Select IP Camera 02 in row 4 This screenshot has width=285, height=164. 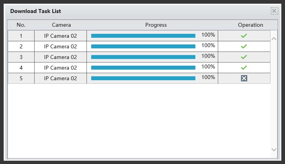[61, 68]
